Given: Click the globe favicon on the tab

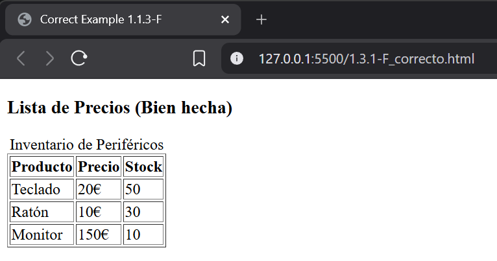Looking at the screenshot, I should (25, 19).
